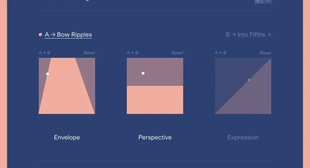Viewport: 310px width, 168px height.
Task: Click the Envelope label
Action: [67, 137]
